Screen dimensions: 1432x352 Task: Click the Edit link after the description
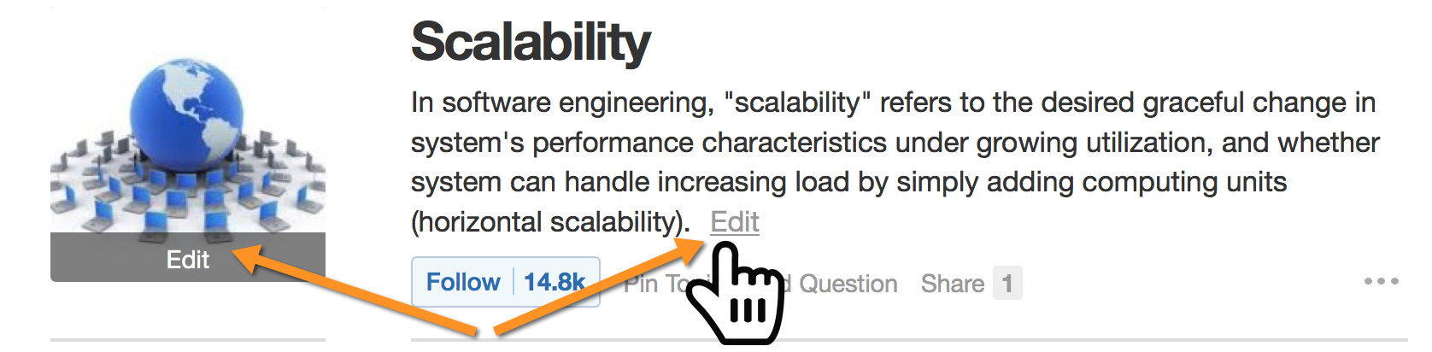(x=735, y=222)
